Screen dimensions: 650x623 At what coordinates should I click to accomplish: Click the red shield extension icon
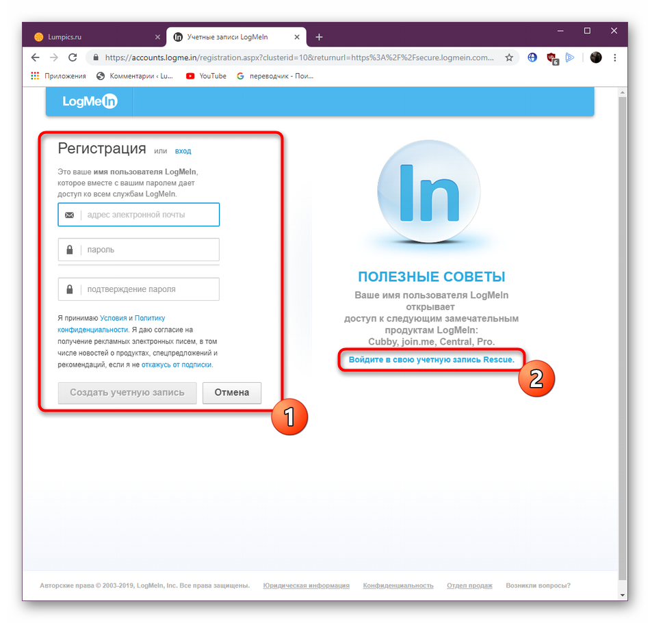click(552, 58)
